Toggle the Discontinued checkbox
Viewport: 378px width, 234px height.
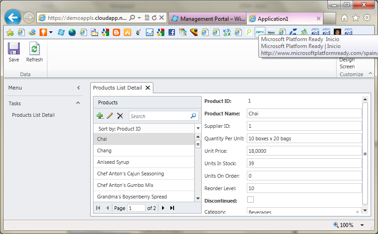coord(250,200)
